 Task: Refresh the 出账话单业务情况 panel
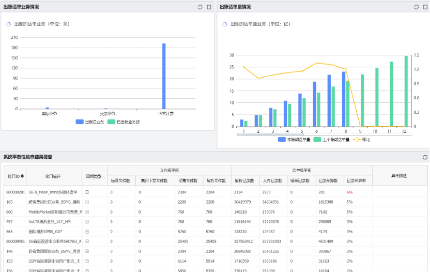pos(200,7)
